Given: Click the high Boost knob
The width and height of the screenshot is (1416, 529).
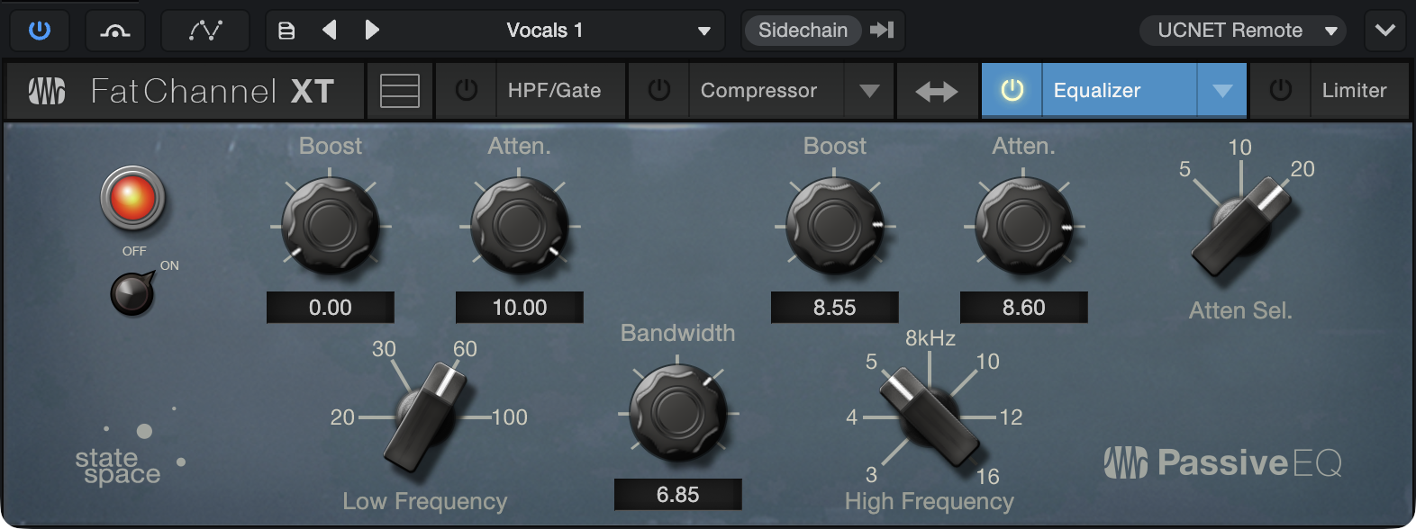Looking at the screenshot, I should [834, 225].
